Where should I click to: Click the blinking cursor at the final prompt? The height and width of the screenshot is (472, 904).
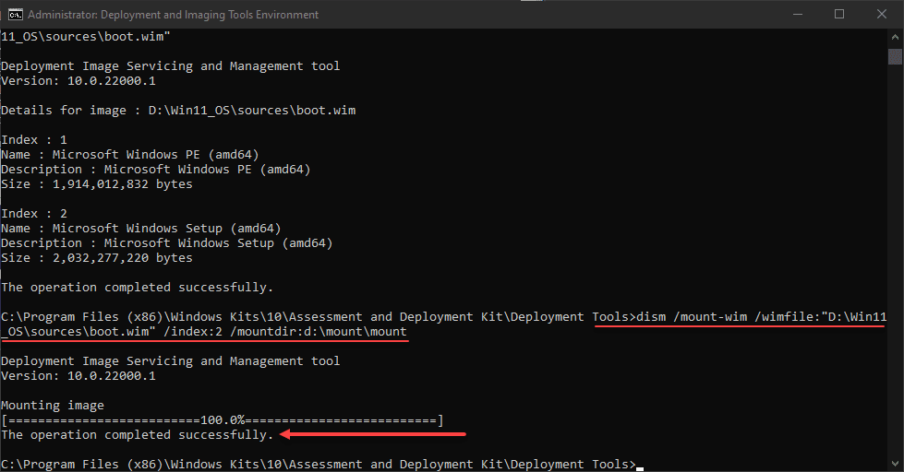640,466
